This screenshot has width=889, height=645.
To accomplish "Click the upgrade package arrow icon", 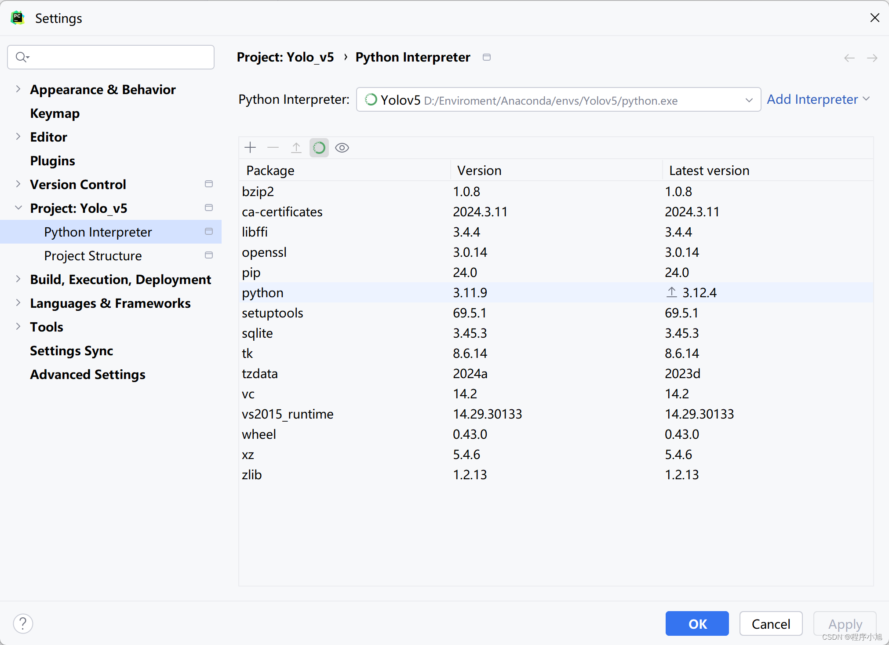I will (x=296, y=148).
